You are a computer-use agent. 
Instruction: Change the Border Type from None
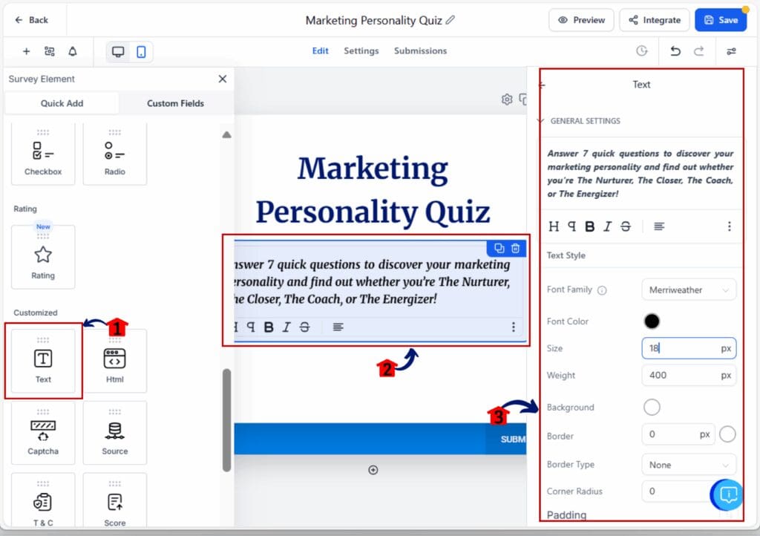[x=689, y=464]
